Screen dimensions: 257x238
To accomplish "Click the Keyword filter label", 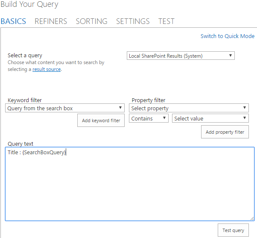I will [25, 100].
